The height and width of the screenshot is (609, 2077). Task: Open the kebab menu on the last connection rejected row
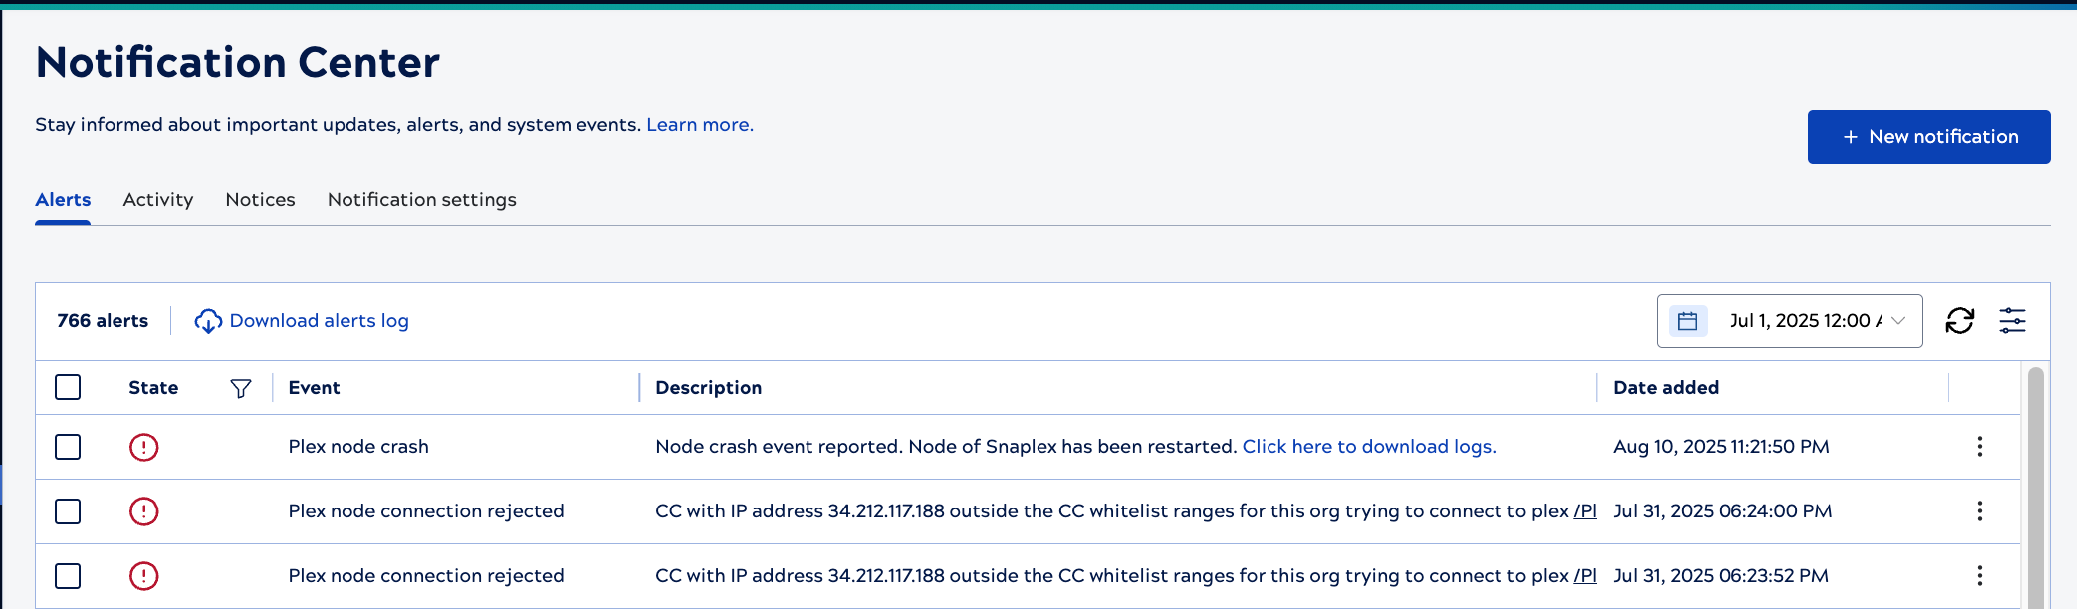pyautogui.click(x=1978, y=575)
